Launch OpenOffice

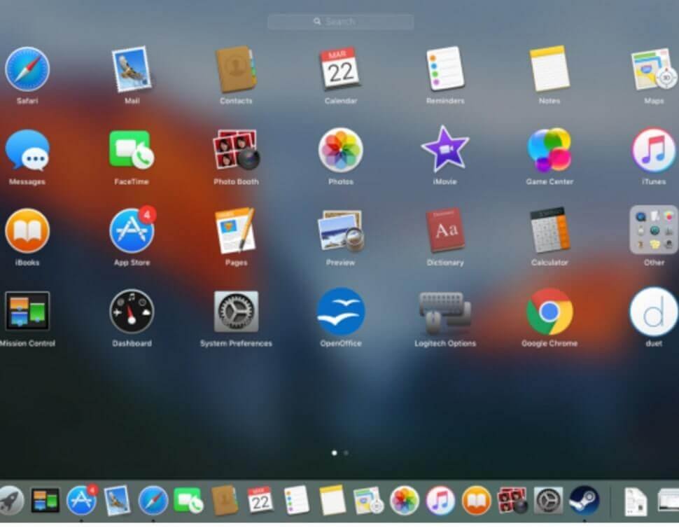341,312
